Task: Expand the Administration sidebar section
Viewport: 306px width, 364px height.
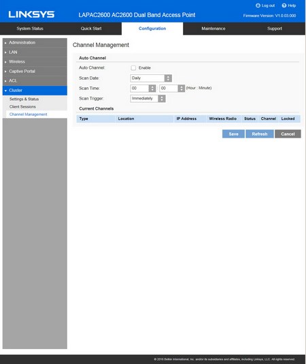Action: click(x=35, y=42)
